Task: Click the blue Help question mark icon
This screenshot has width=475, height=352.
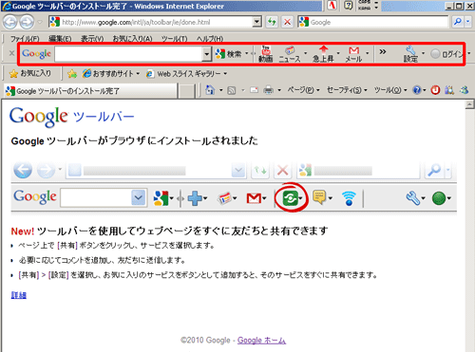Action: pos(417,90)
